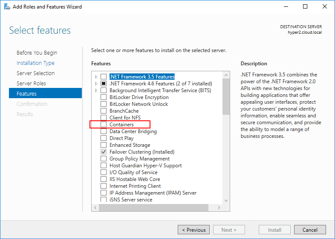Switch to Server Roles page

tap(31, 84)
